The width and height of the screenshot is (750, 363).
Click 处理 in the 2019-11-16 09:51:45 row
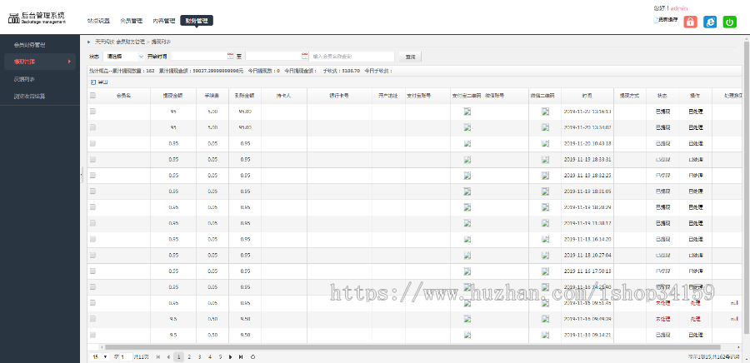pos(696,303)
